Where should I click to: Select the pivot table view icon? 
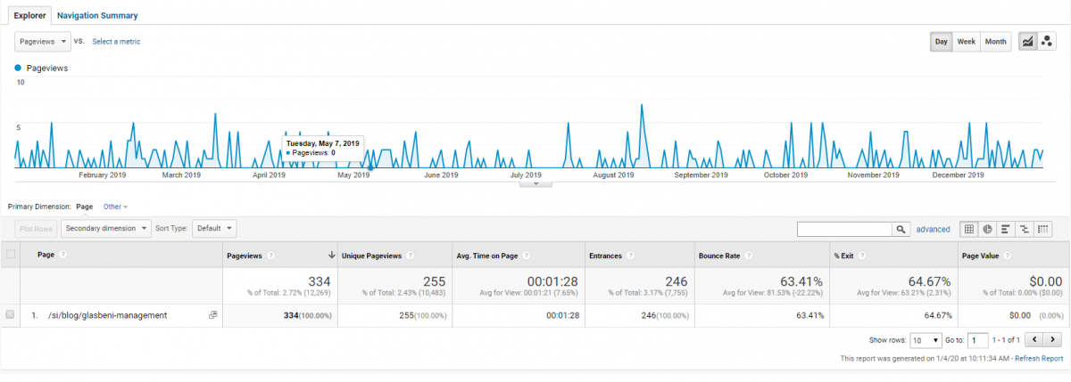[x=1043, y=229]
